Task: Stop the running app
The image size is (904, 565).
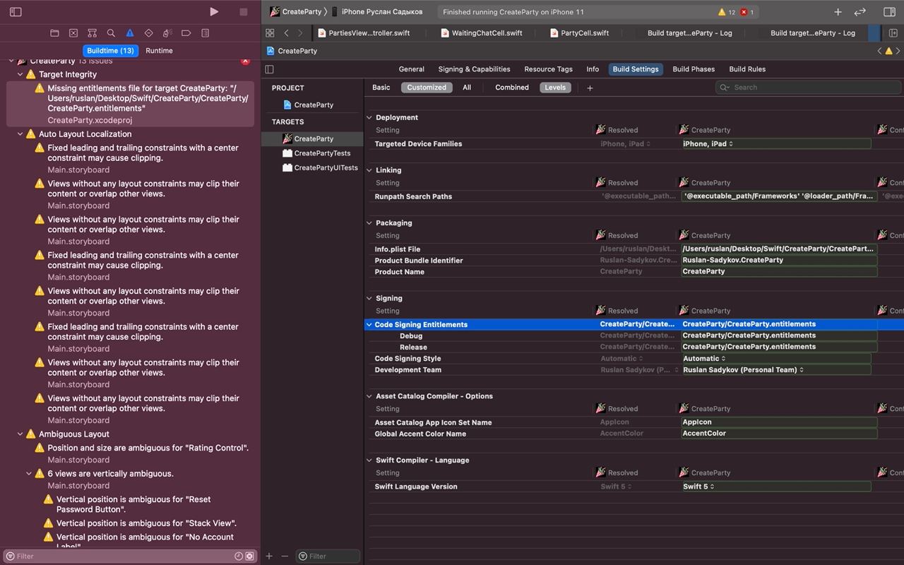Action: click(x=244, y=12)
